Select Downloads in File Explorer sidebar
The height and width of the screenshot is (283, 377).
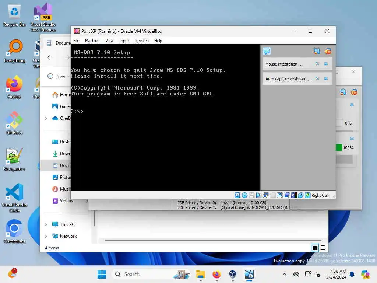(61, 154)
